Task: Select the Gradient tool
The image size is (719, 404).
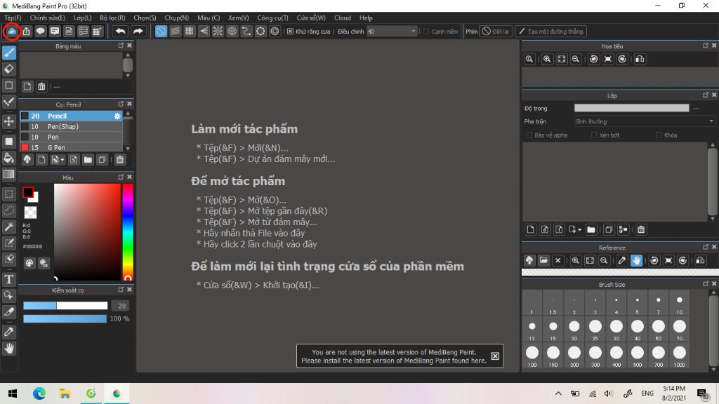Action: point(8,175)
